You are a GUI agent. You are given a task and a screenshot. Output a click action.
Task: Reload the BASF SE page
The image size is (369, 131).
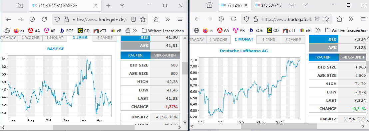(x=44, y=19)
